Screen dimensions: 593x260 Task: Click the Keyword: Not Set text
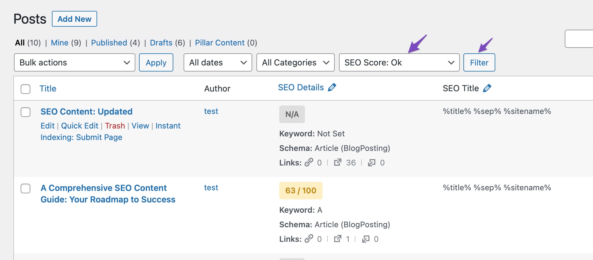(x=312, y=134)
